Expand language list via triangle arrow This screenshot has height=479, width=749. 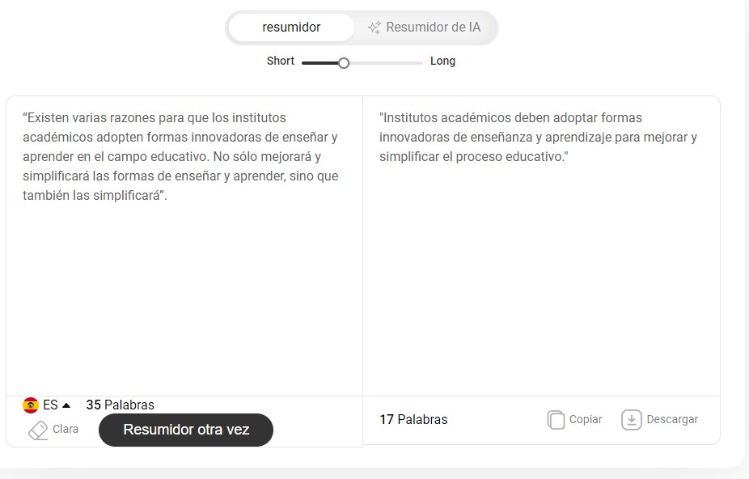[66, 405]
